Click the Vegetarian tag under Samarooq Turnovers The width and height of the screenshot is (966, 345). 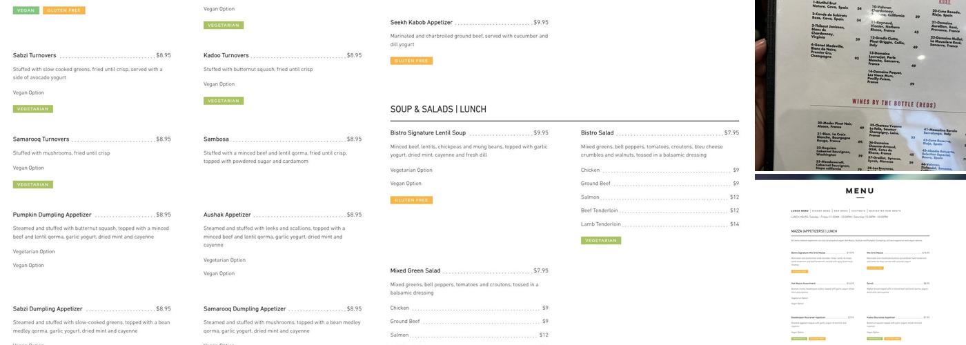(33, 185)
